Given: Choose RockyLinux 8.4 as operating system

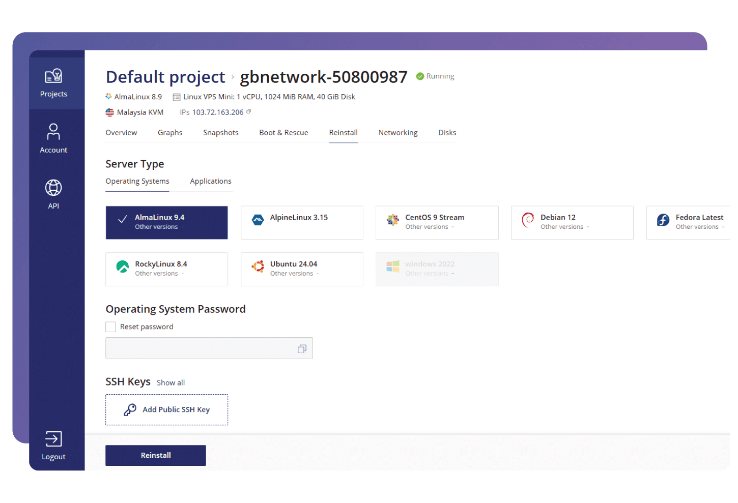Looking at the screenshot, I should pyautogui.click(x=166, y=269).
